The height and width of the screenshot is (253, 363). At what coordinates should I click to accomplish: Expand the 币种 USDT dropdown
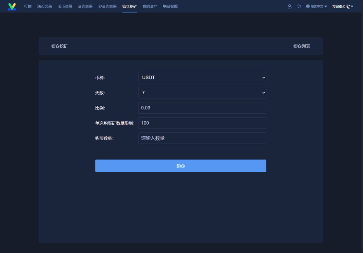pos(202,78)
